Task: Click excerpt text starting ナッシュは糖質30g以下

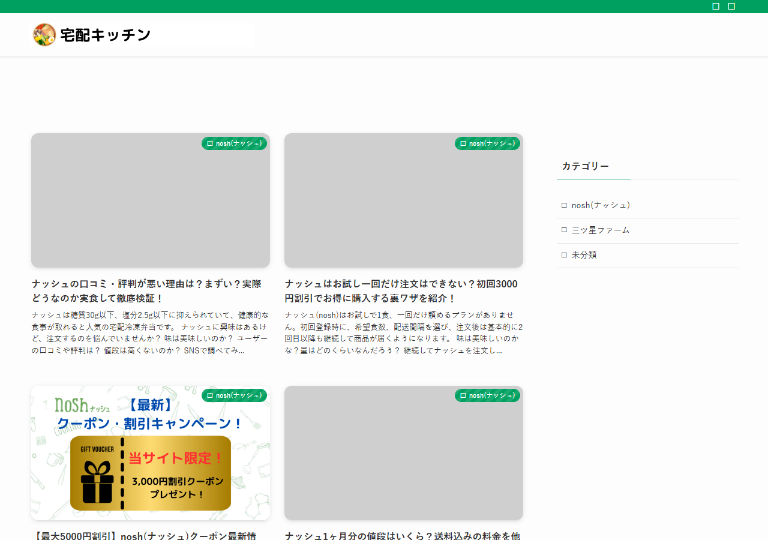Action: pos(151,332)
